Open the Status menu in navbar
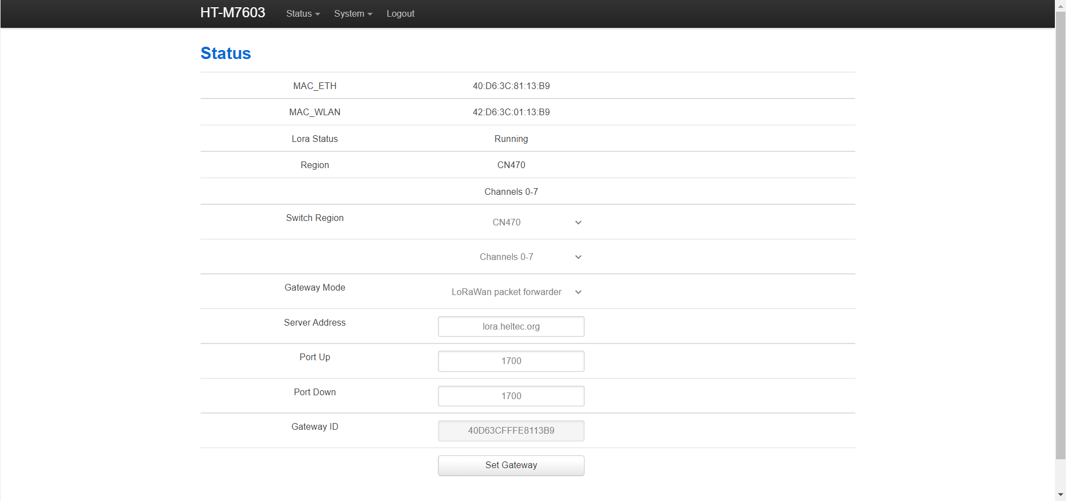This screenshot has height=501, width=1066. (303, 14)
